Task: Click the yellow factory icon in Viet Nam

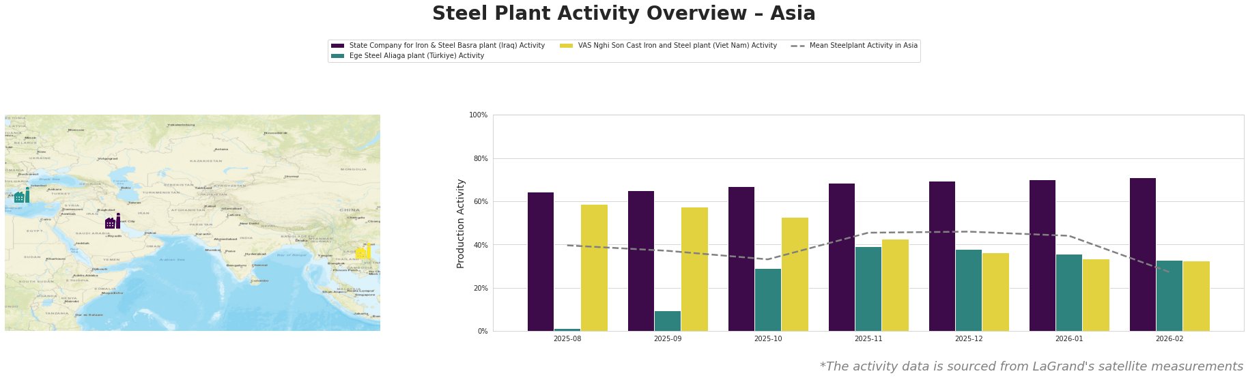Action: click(x=363, y=252)
